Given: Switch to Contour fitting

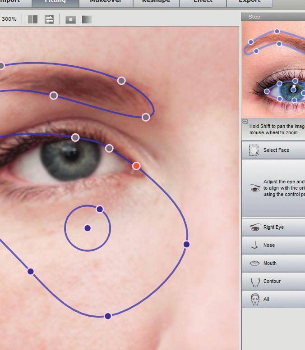Looking at the screenshot, I should tap(273, 281).
